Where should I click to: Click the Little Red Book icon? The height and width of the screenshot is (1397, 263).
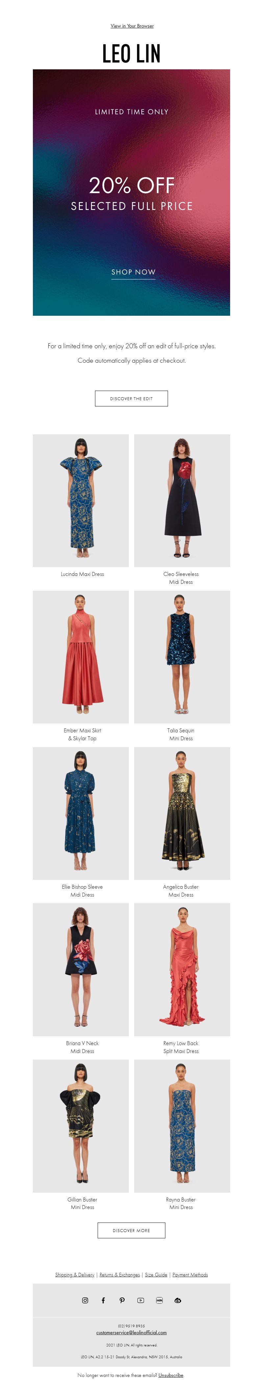159,1300
